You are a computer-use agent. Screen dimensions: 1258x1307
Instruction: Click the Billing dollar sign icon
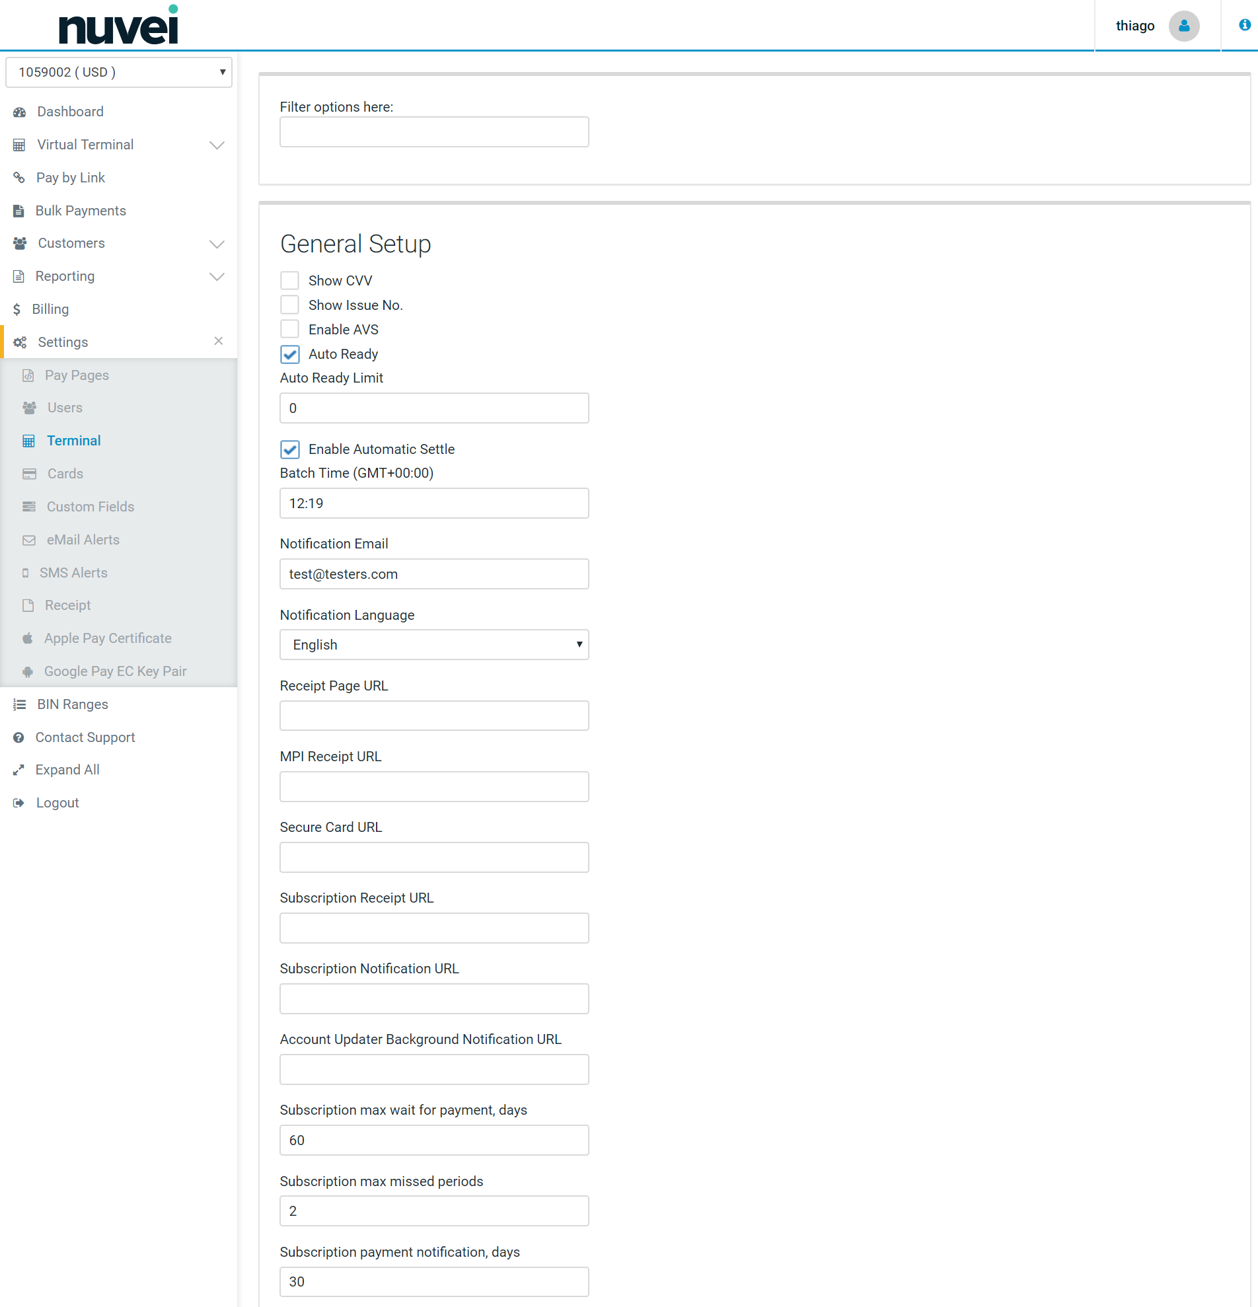coord(17,309)
